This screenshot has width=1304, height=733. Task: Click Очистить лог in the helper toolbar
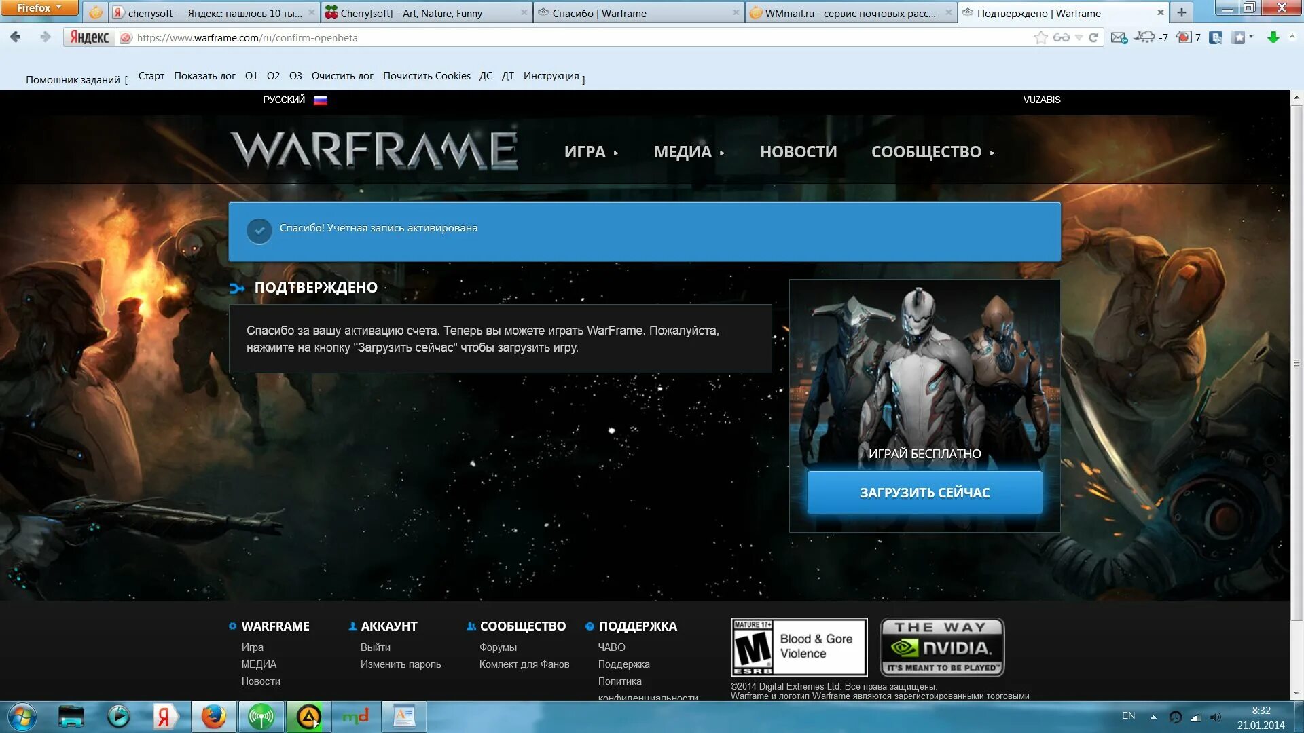point(342,76)
